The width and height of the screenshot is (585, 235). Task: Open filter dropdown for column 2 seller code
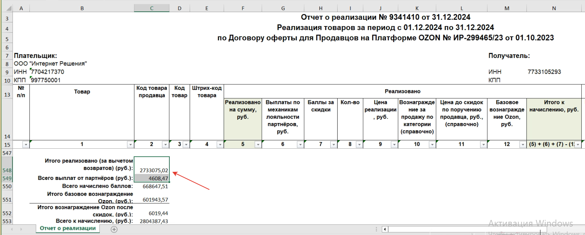pyautogui.click(x=165, y=145)
